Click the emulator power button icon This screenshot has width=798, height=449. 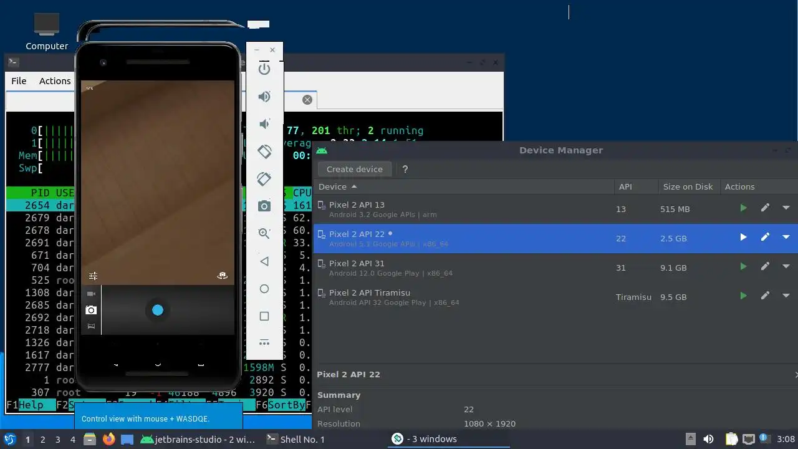(264, 69)
